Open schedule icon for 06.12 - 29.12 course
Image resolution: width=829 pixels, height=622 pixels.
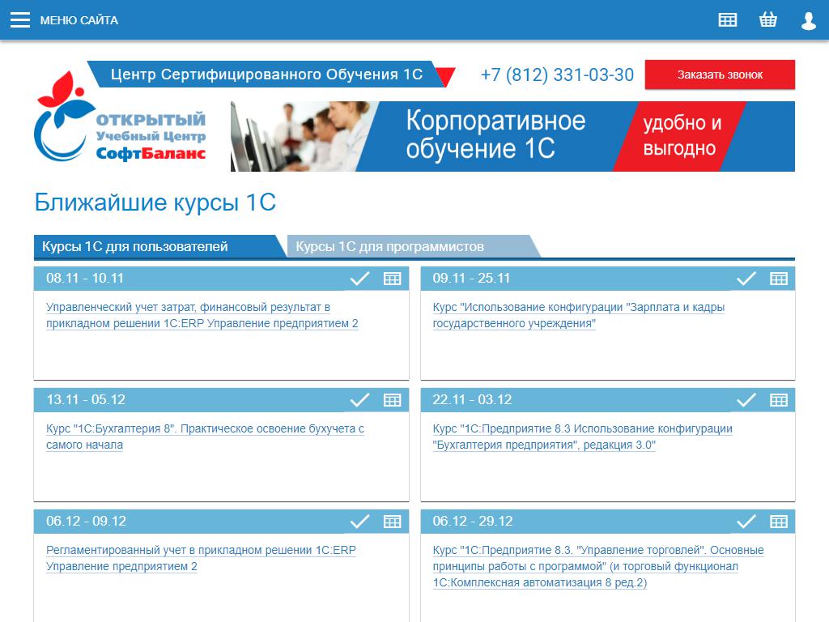pyautogui.click(x=779, y=522)
